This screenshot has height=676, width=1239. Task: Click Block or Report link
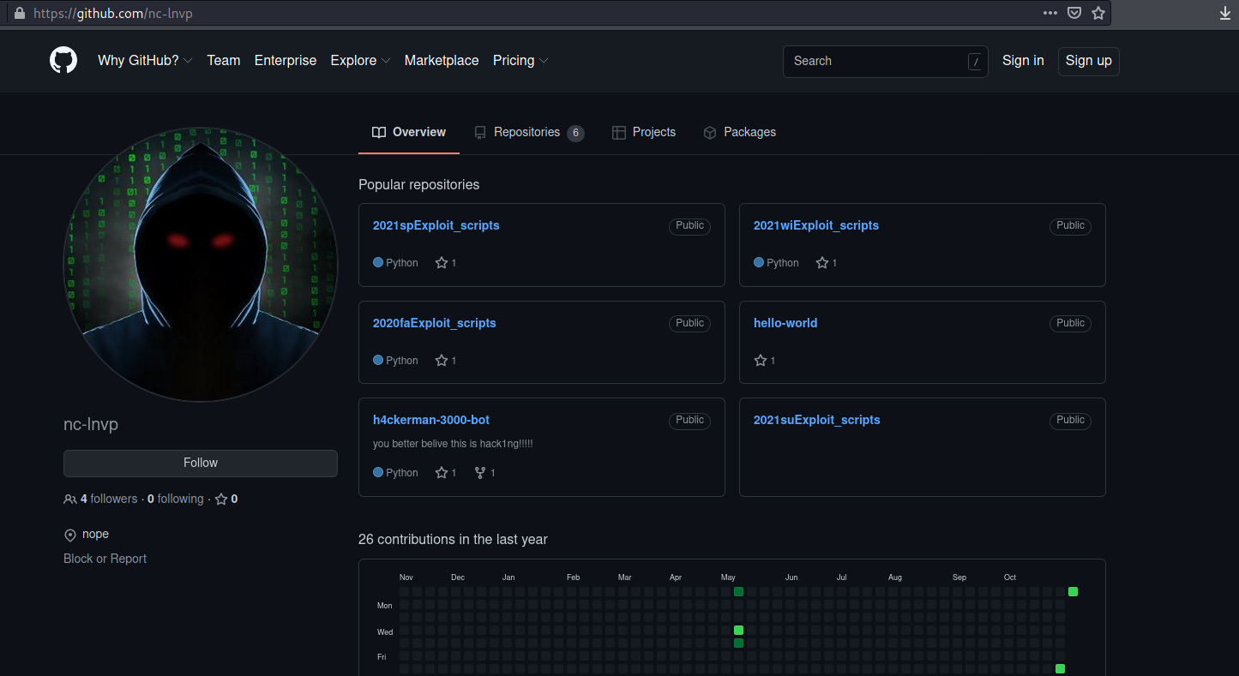pyautogui.click(x=105, y=559)
